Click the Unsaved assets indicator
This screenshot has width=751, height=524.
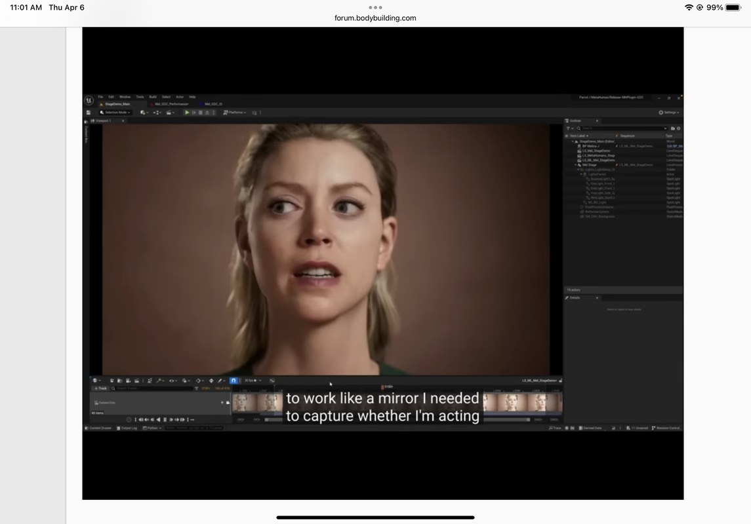click(x=637, y=428)
